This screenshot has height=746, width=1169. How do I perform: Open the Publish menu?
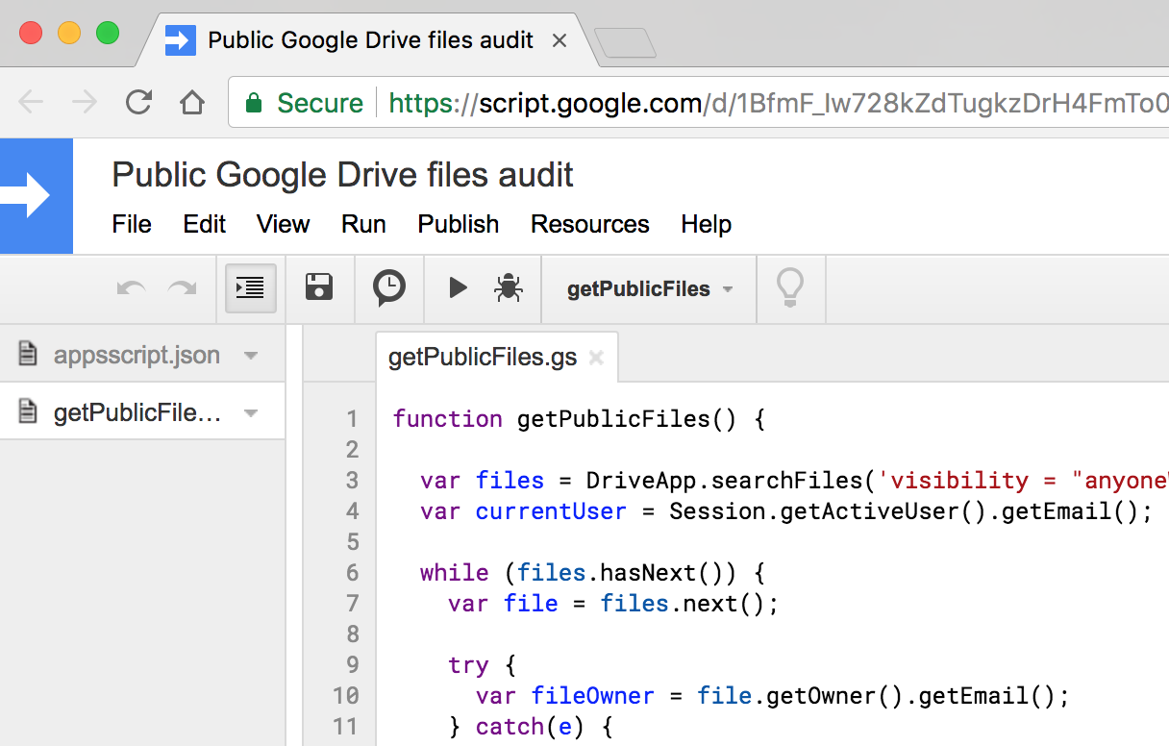[x=458, y=224]
